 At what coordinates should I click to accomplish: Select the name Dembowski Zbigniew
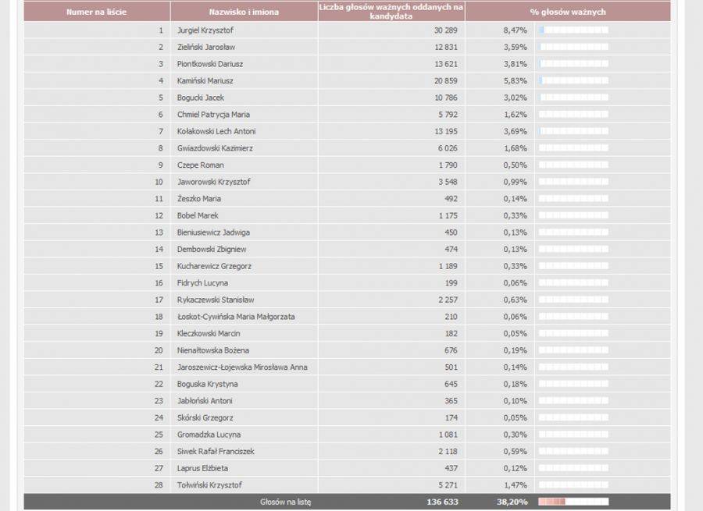[x=212, y=250]
